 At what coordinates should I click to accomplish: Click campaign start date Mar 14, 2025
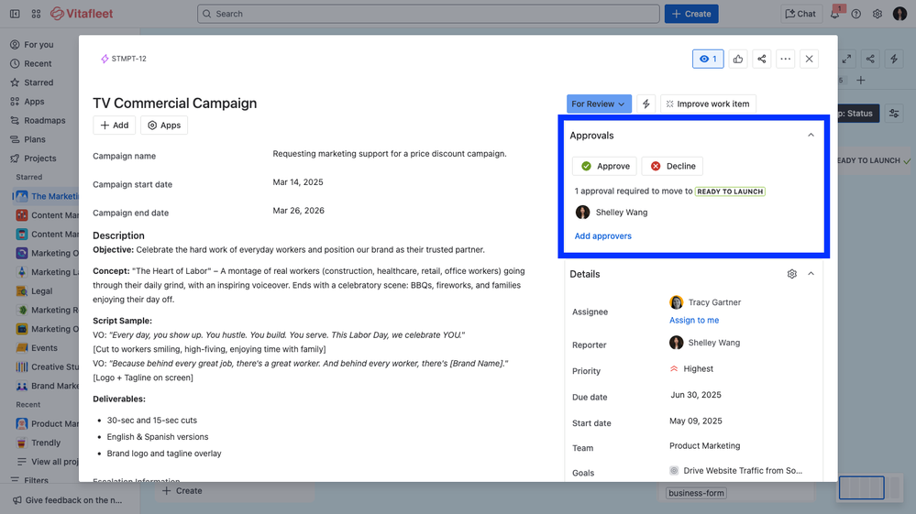(298, 182)
